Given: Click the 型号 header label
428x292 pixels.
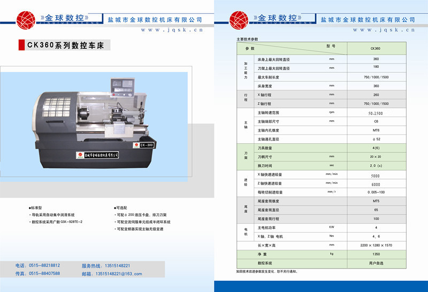Looking at the screenshot, I should pyautogui.click(x=331, y=46).
